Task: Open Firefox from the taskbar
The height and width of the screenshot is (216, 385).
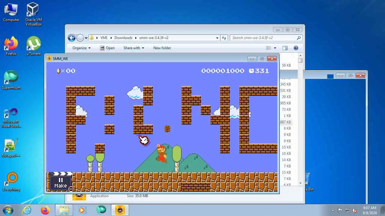Action: (45, 210)
